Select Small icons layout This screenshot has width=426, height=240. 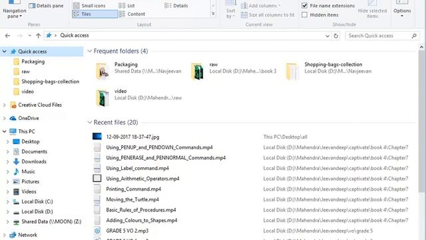pos(89,5)
